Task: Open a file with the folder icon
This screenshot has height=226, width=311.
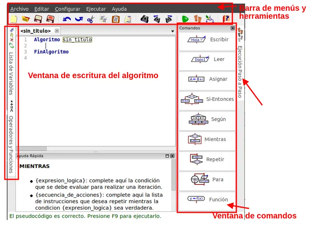Action: (26, 19)
